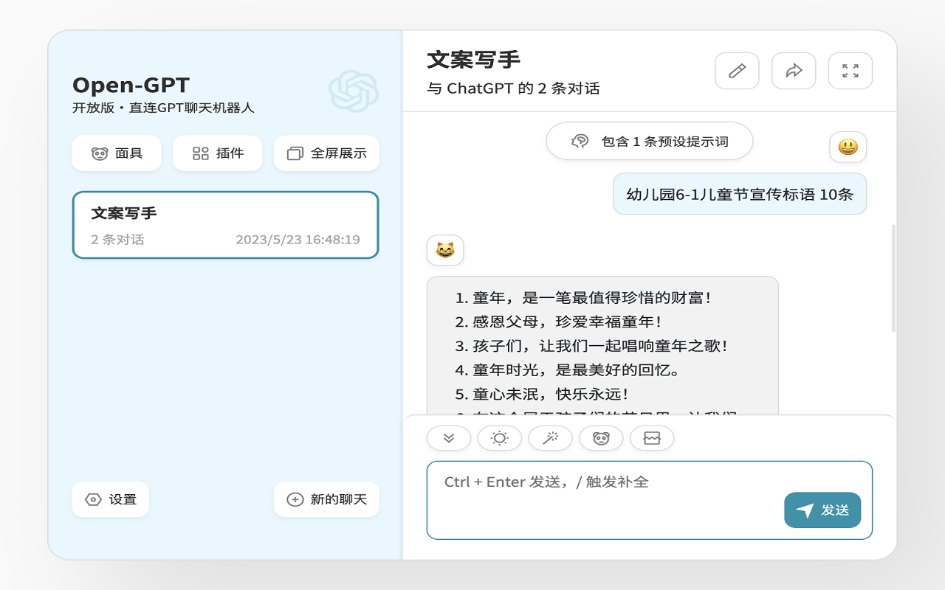The image size is (945, 590).
Task: Open masks via the panda icon above input
Action: point(601,438)
